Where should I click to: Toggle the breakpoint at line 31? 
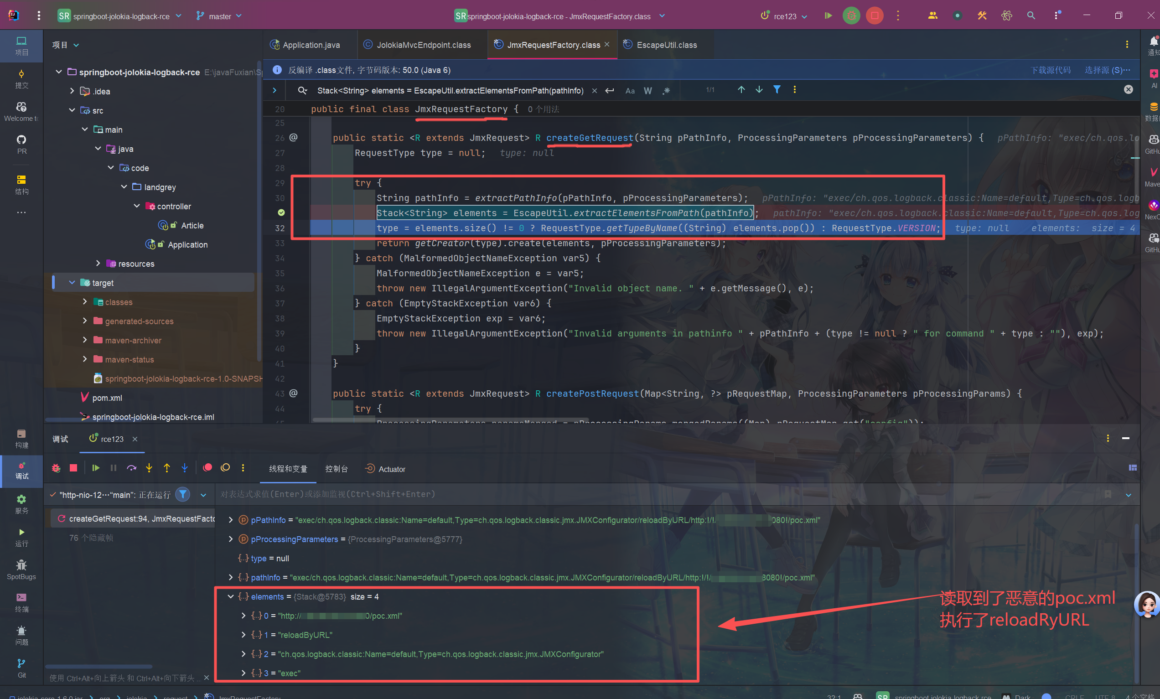click(x=281, y=213)
